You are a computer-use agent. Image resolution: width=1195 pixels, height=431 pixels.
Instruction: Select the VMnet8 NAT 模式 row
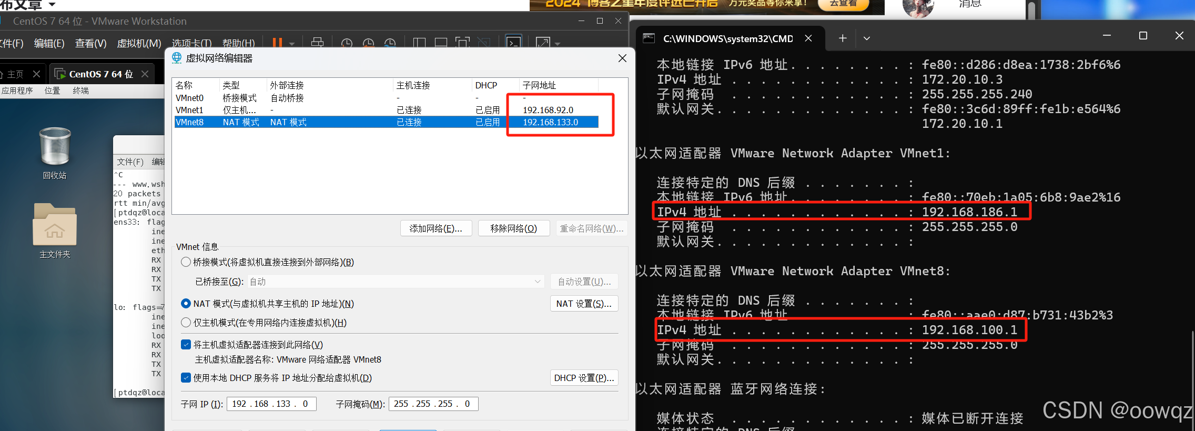(387, 122)
